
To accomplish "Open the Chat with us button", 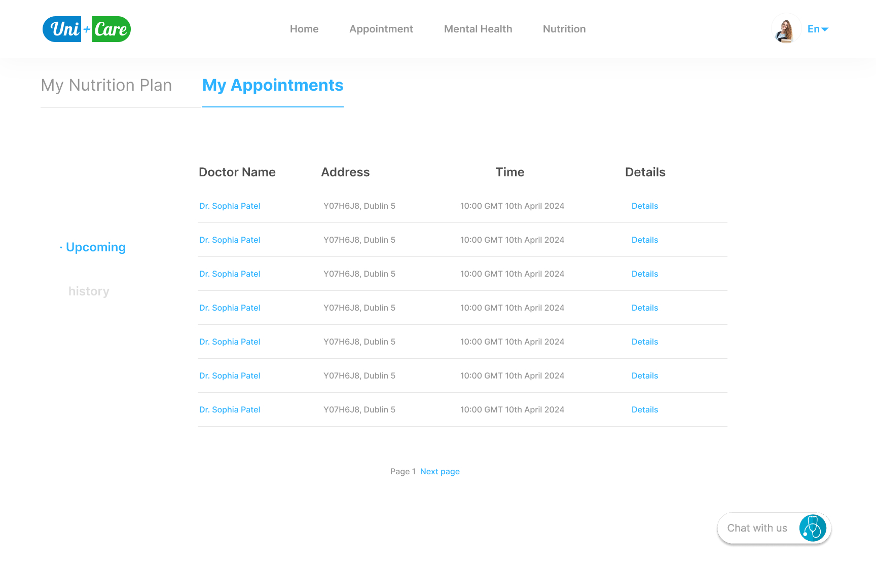I will click(x=774, y=528).
